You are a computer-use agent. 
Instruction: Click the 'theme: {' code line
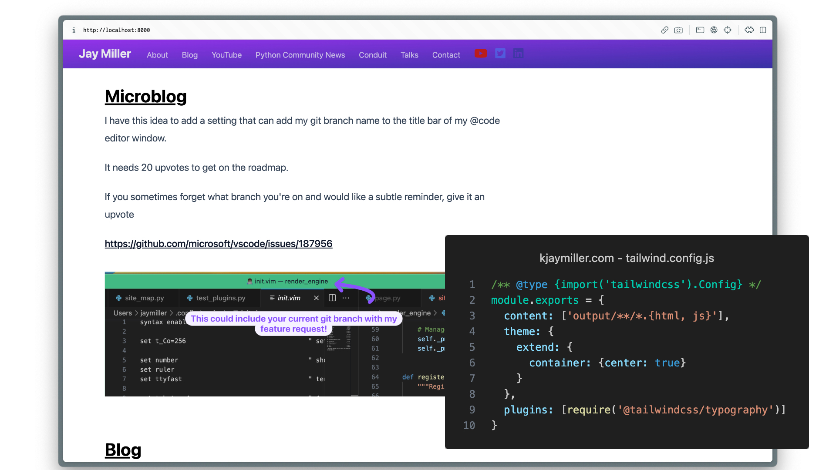[529, 332]
